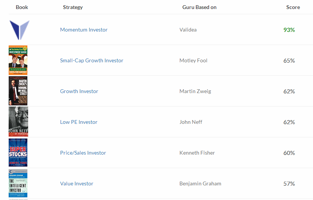This screenshot has width=313, height=200.
Task: Open the Motley Fool Investment Guide cover
Action: pos(18,60)
